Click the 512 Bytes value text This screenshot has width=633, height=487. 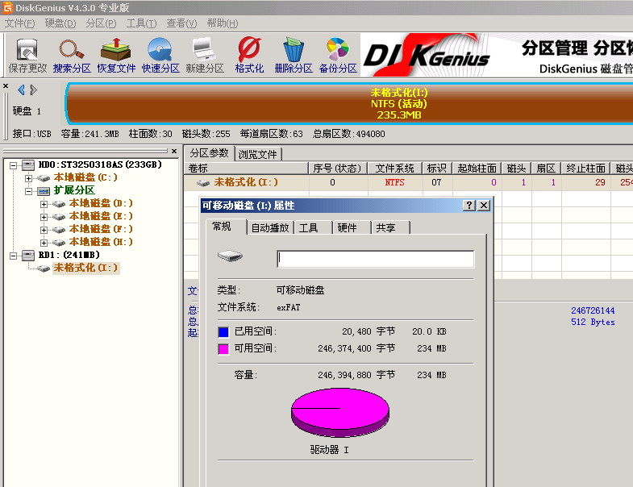pyautogui.click(x=593, y=322)
